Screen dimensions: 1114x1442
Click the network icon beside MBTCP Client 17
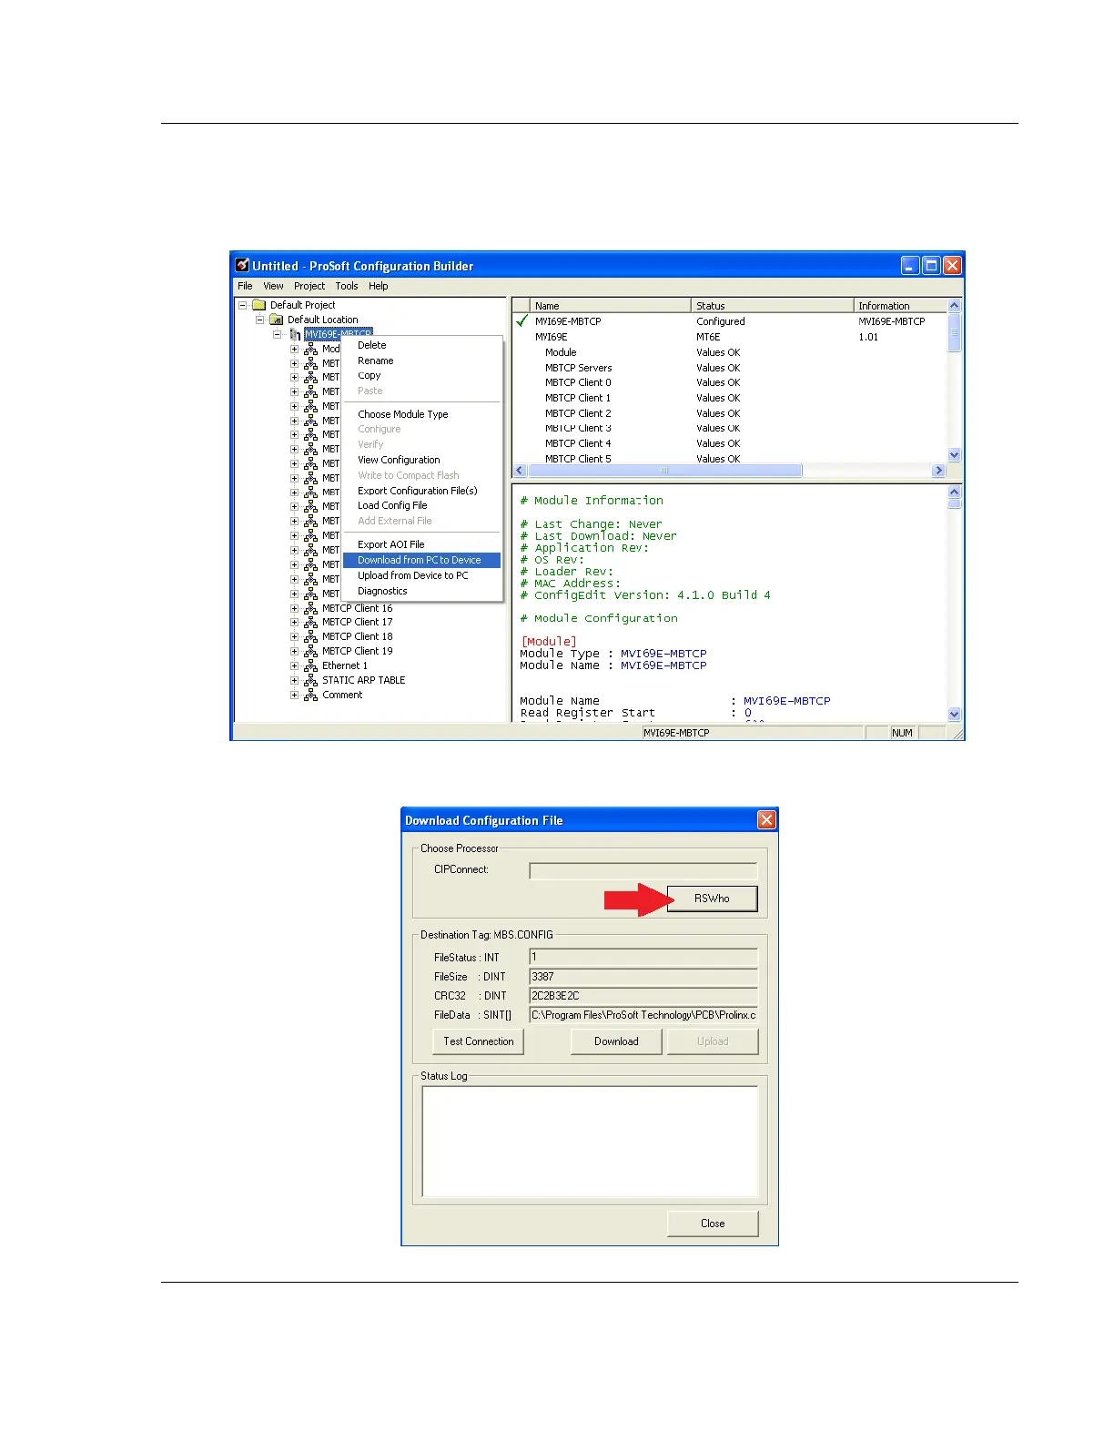(x=310, y=623)
